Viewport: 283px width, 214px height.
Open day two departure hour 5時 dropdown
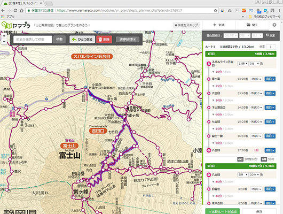(242, 175)
